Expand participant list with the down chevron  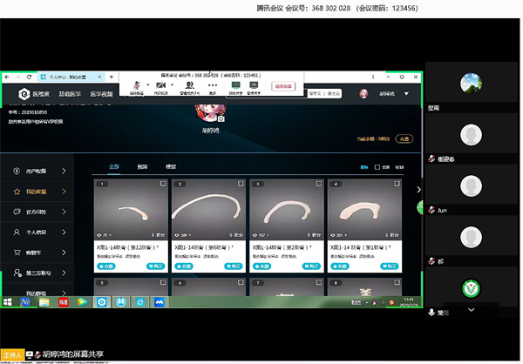pyautogui.click(x=471, y=310)
